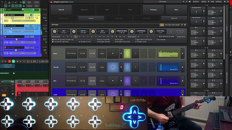Click the M 6 multiparameter value
The height and width of the screenshot is (130, 232).
pyautogui.click(x=214, y=32)
